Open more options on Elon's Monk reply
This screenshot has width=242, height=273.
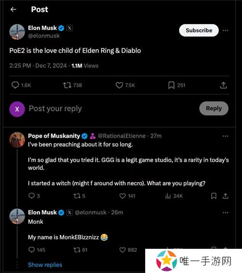pyautogui.click(x=226, y=212)
